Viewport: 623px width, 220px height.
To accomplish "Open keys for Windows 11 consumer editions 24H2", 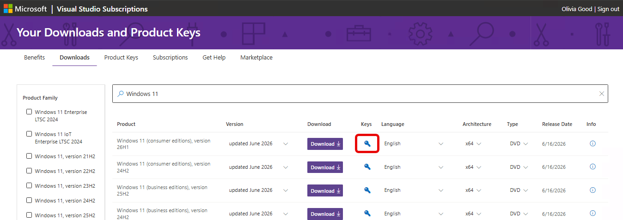I will pyautogui.click(x=367, y=167).
